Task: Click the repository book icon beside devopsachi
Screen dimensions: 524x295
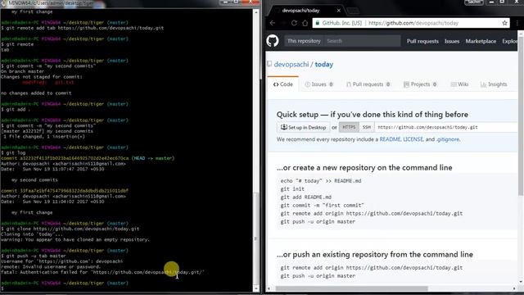Action: click(x=269, y=64)
